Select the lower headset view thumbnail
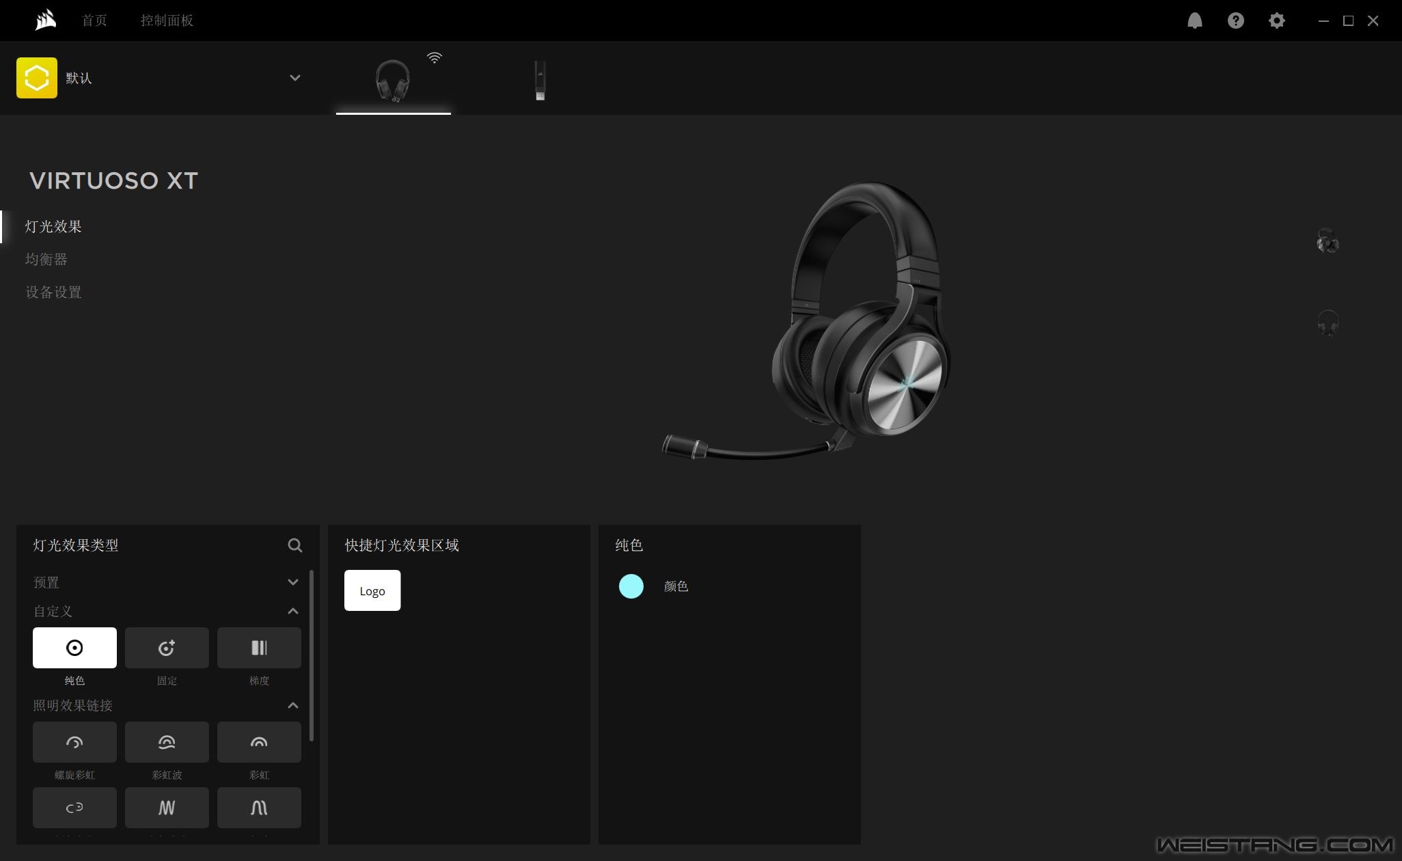Image resolution: width=1402 pixels, height=861 pixels. (x=1328, y=323)
